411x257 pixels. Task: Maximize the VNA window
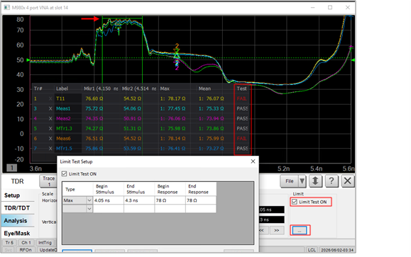pos(330,8)
